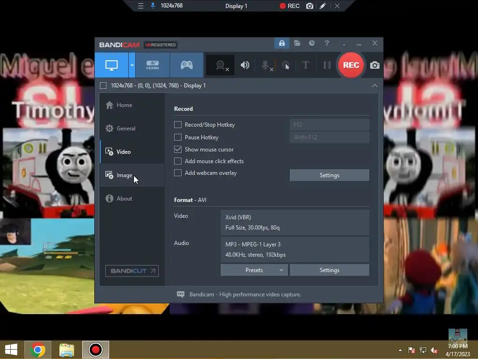The width and height of the screenshot is (478, 359).
Task: Enable Pause Hotkey checkbox
Action: click(x=178, y=137)
